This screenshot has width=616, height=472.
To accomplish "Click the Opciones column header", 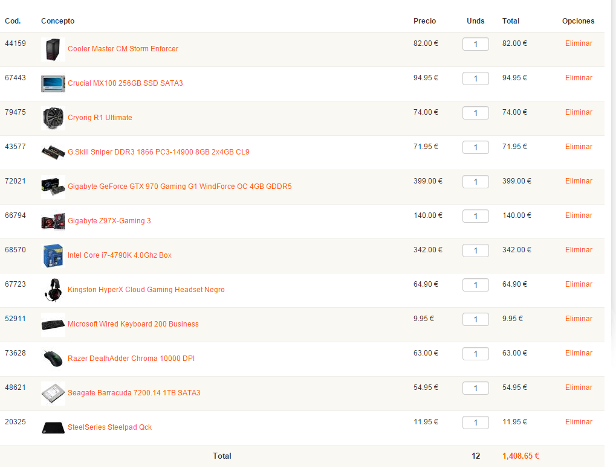I will click(x=578, y=21).
